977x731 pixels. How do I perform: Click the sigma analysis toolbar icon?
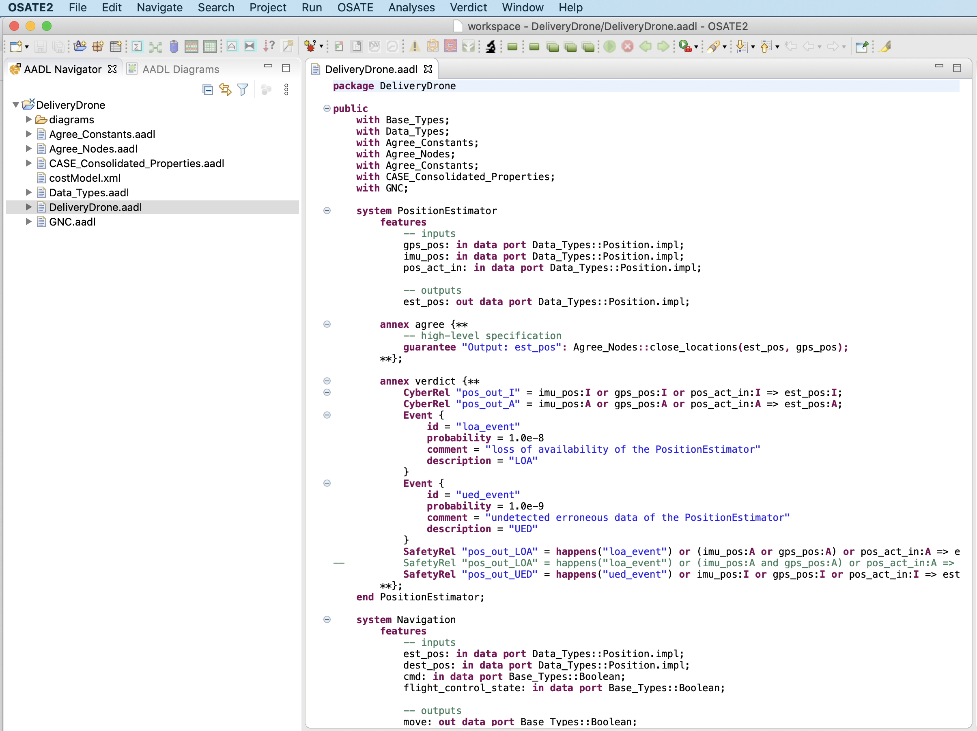coord(137,46)
